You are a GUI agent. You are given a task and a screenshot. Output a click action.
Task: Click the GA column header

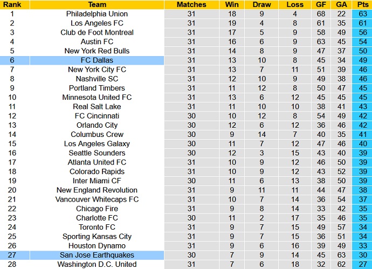coord(341,4)
